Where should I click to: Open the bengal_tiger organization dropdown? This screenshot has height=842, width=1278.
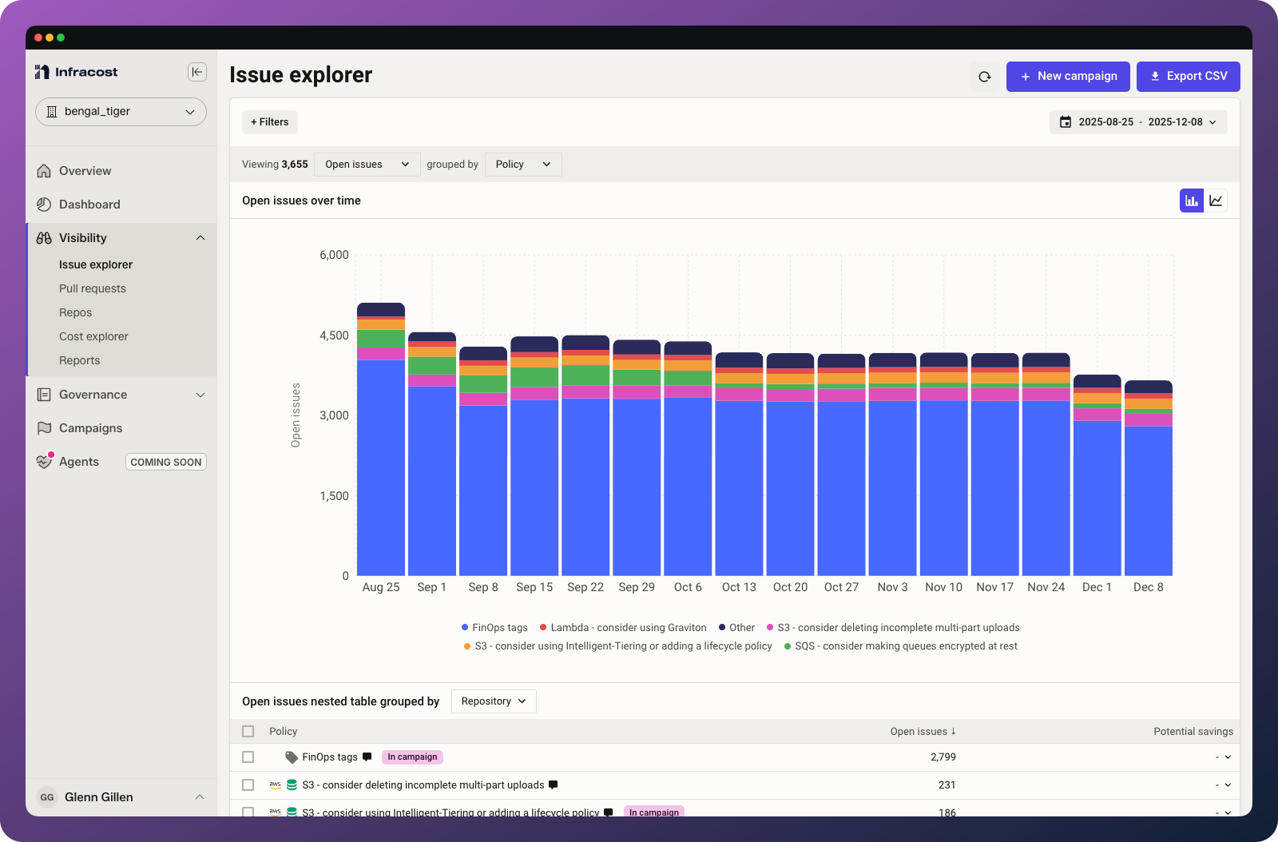pyautogui.click(x=121, y=112)
